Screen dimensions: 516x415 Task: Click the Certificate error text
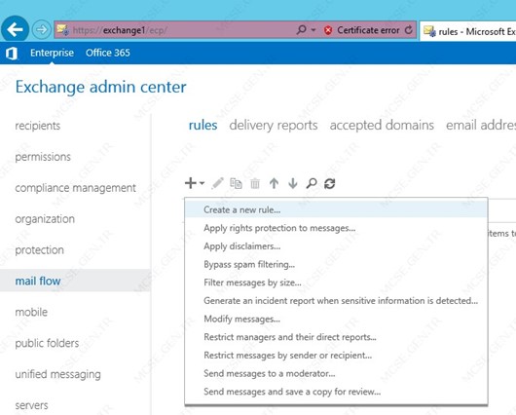pos(368,30)
